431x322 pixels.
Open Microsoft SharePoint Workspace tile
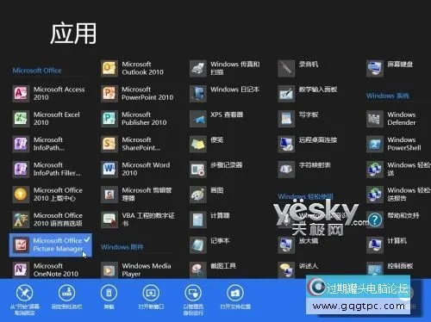pos(131,144)
